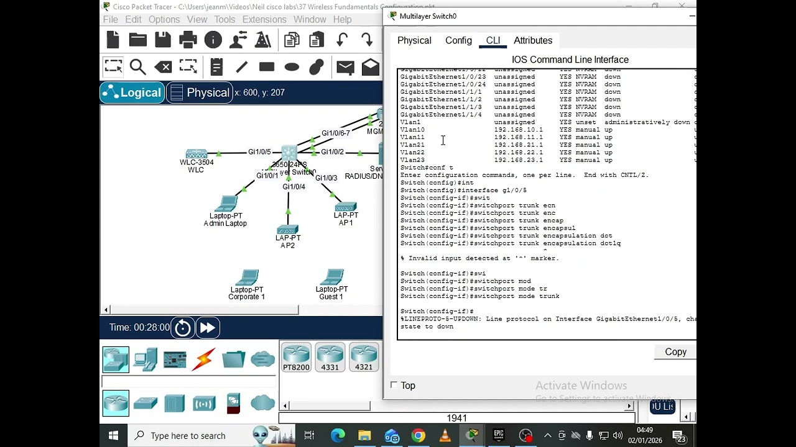
Task: Select Components category
Action: click(175, 359)
